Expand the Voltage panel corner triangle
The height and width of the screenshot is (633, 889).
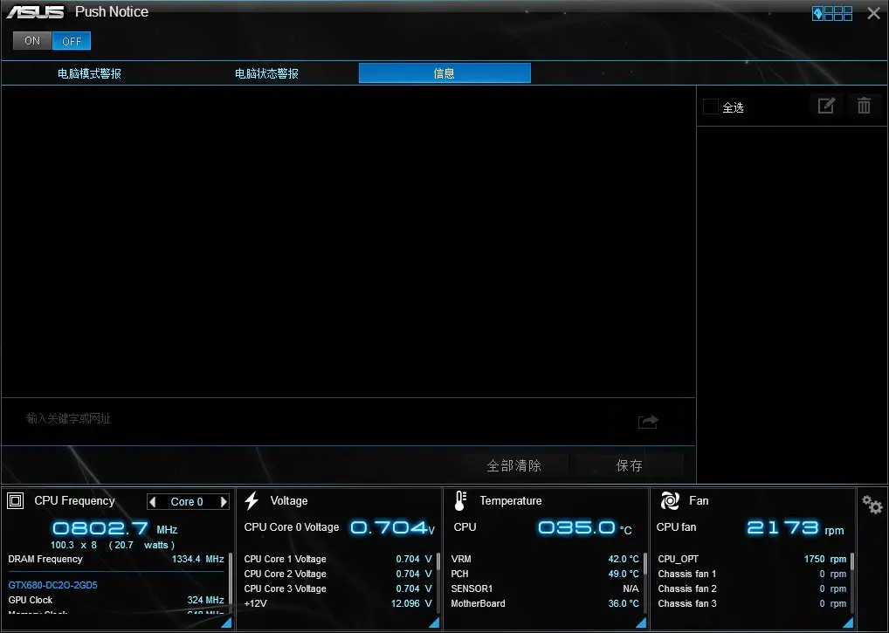(434, 623)
